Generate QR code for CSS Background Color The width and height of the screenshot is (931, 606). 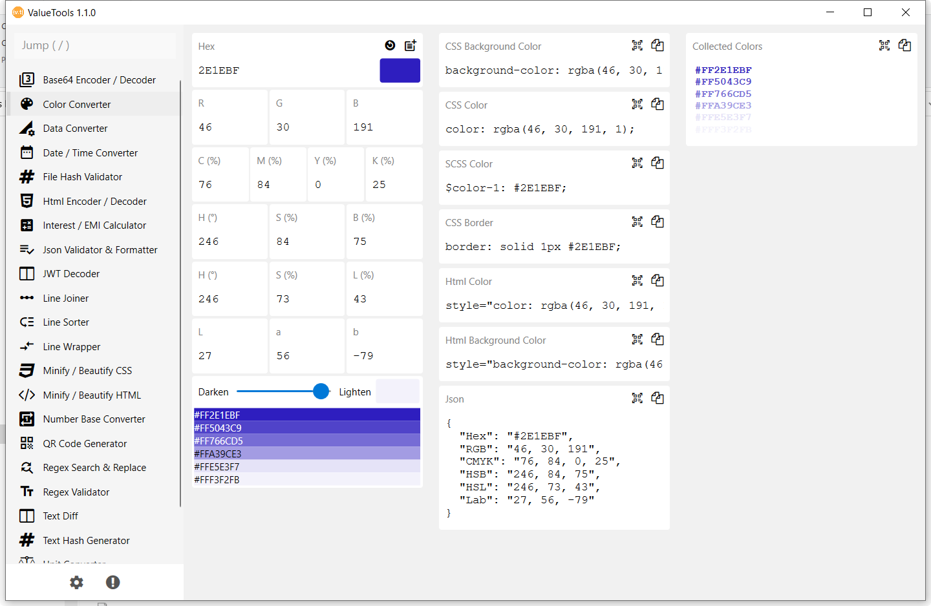point(637,45)
